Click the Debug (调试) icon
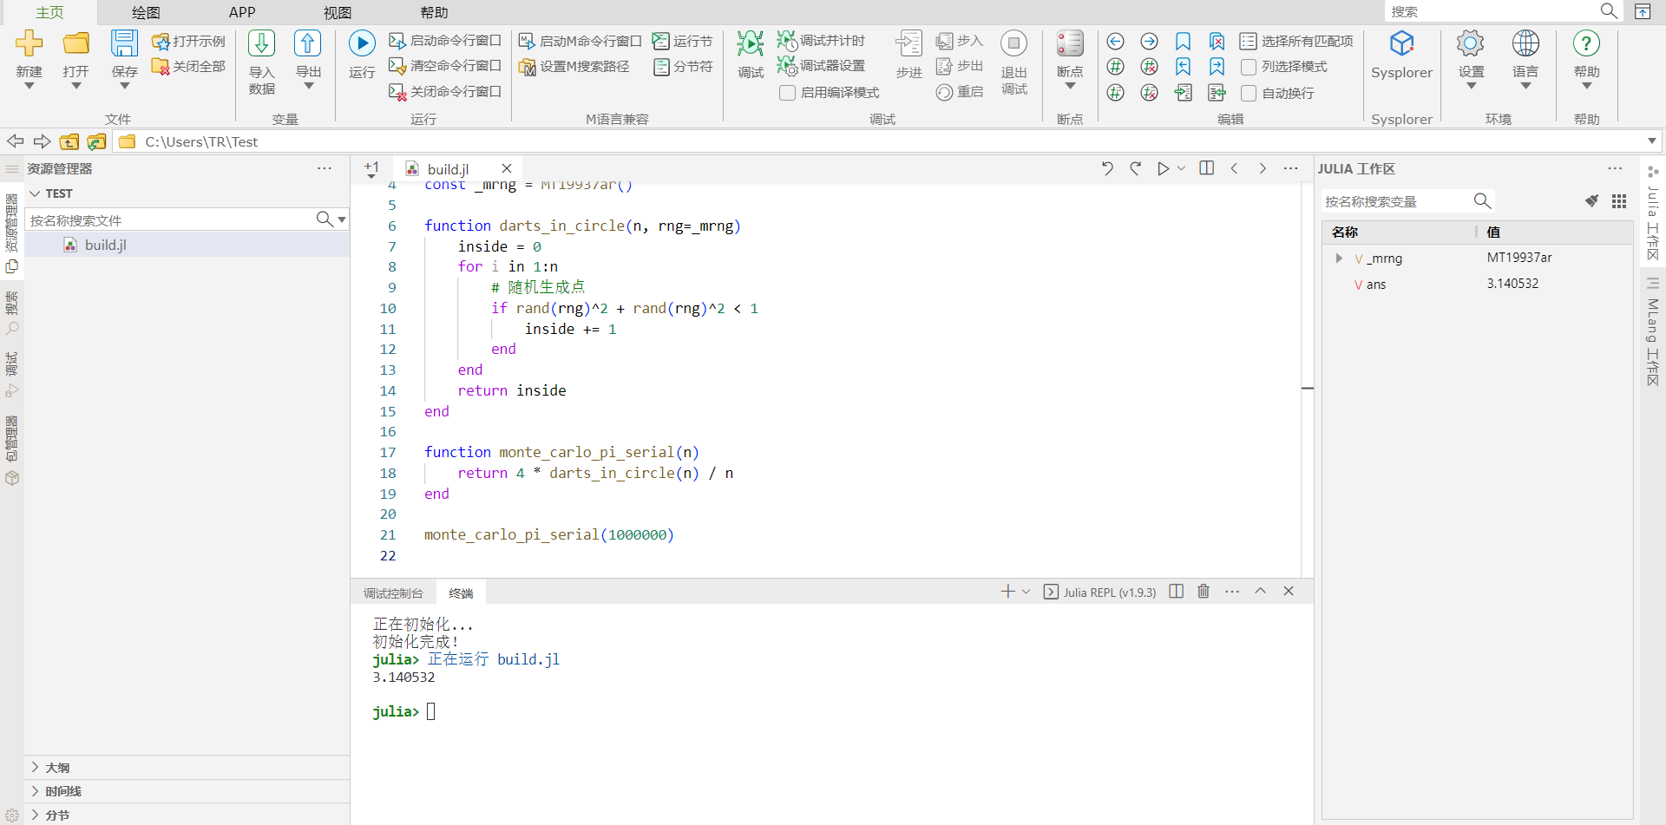Screen dimensions: 1666x825 click(750, 43)
